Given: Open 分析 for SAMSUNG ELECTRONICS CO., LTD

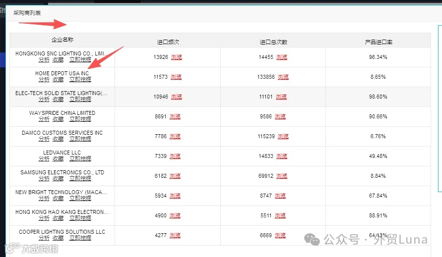Looking at the screenshot, I should [x=44, y=178].
